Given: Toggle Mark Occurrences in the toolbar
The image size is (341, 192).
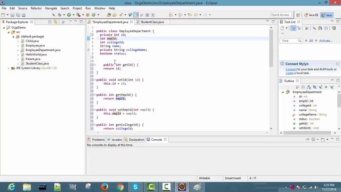Looking at the screenshot, I should [x=136, y=15].
